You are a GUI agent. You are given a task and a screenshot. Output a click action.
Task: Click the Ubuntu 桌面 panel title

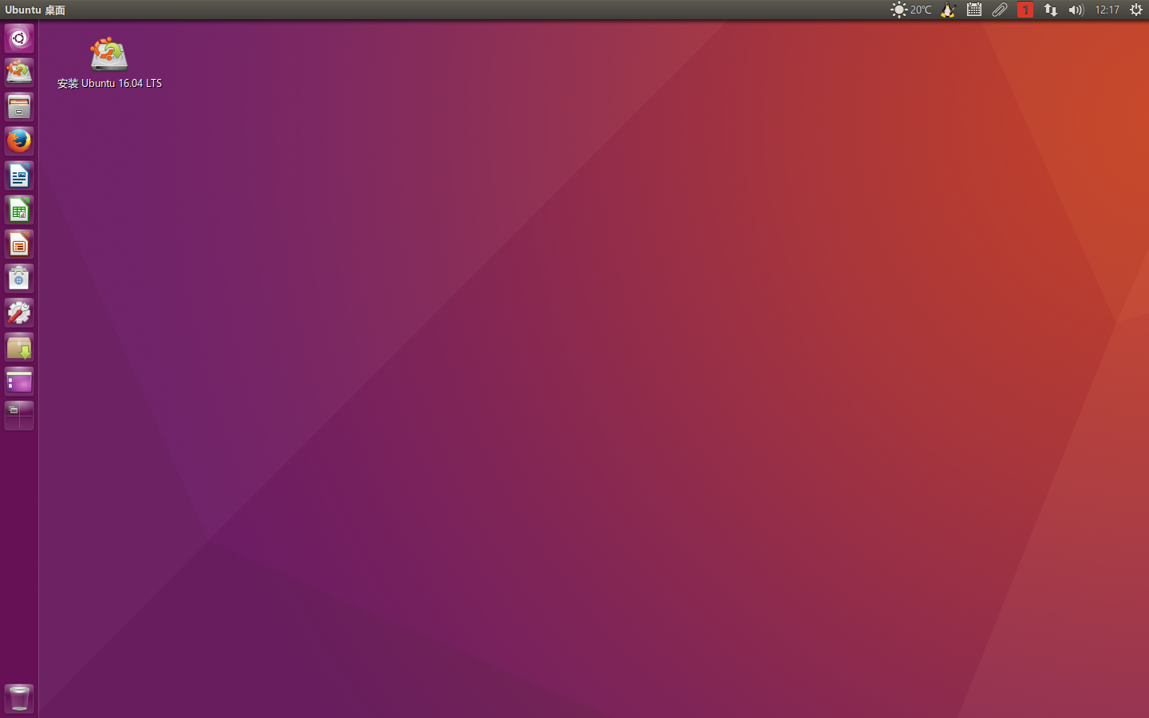35,10
